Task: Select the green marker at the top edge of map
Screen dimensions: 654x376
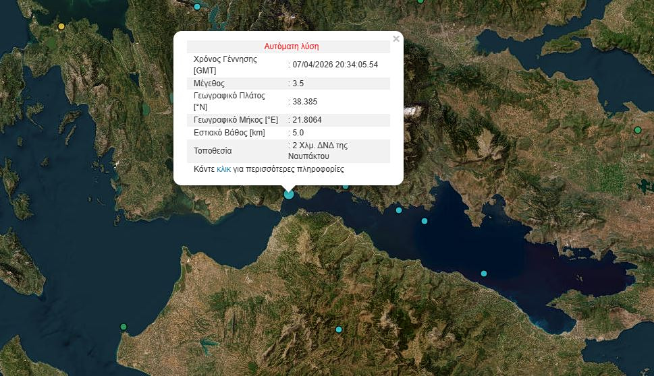Action: pyautogui.click(x=420, y=1)
